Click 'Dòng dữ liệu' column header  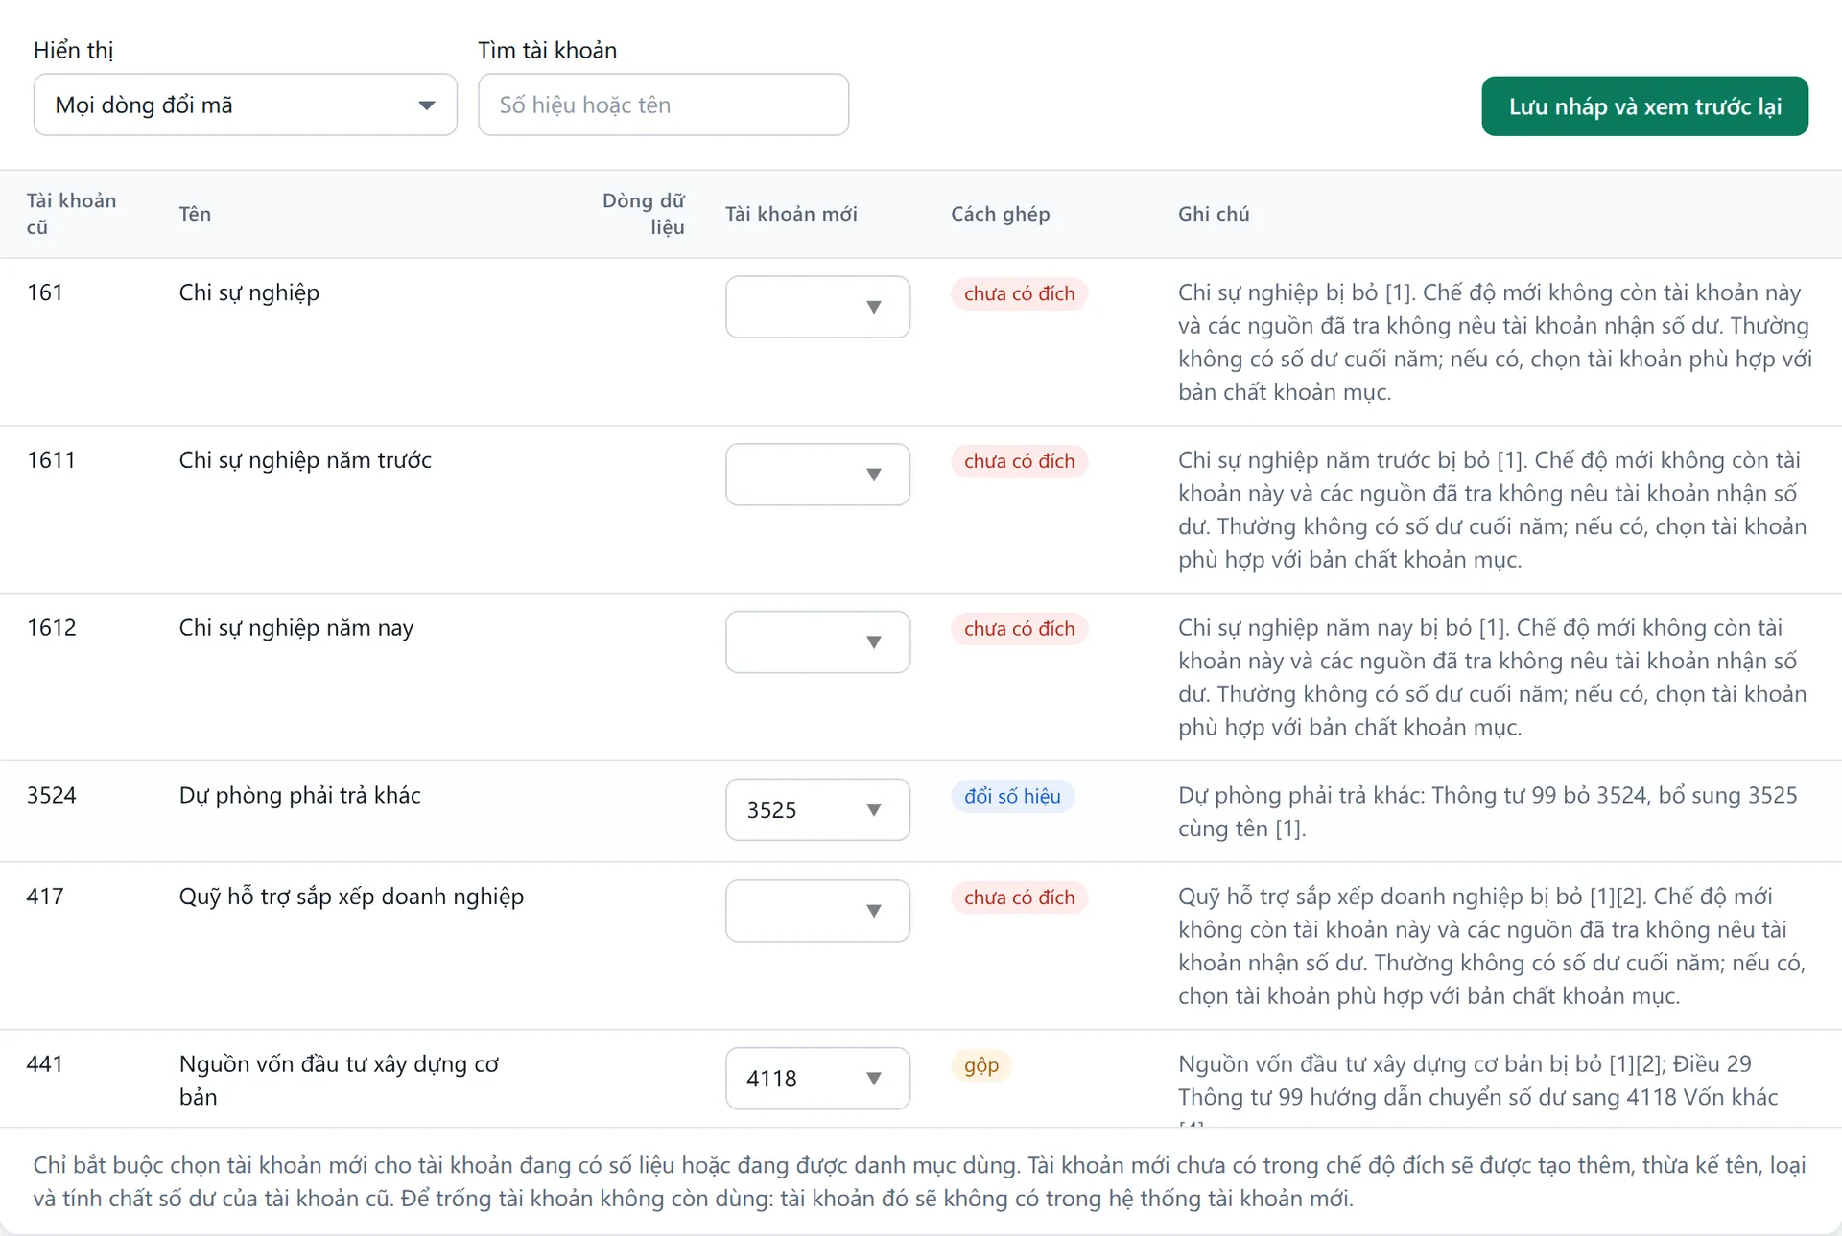click(643, 214)
